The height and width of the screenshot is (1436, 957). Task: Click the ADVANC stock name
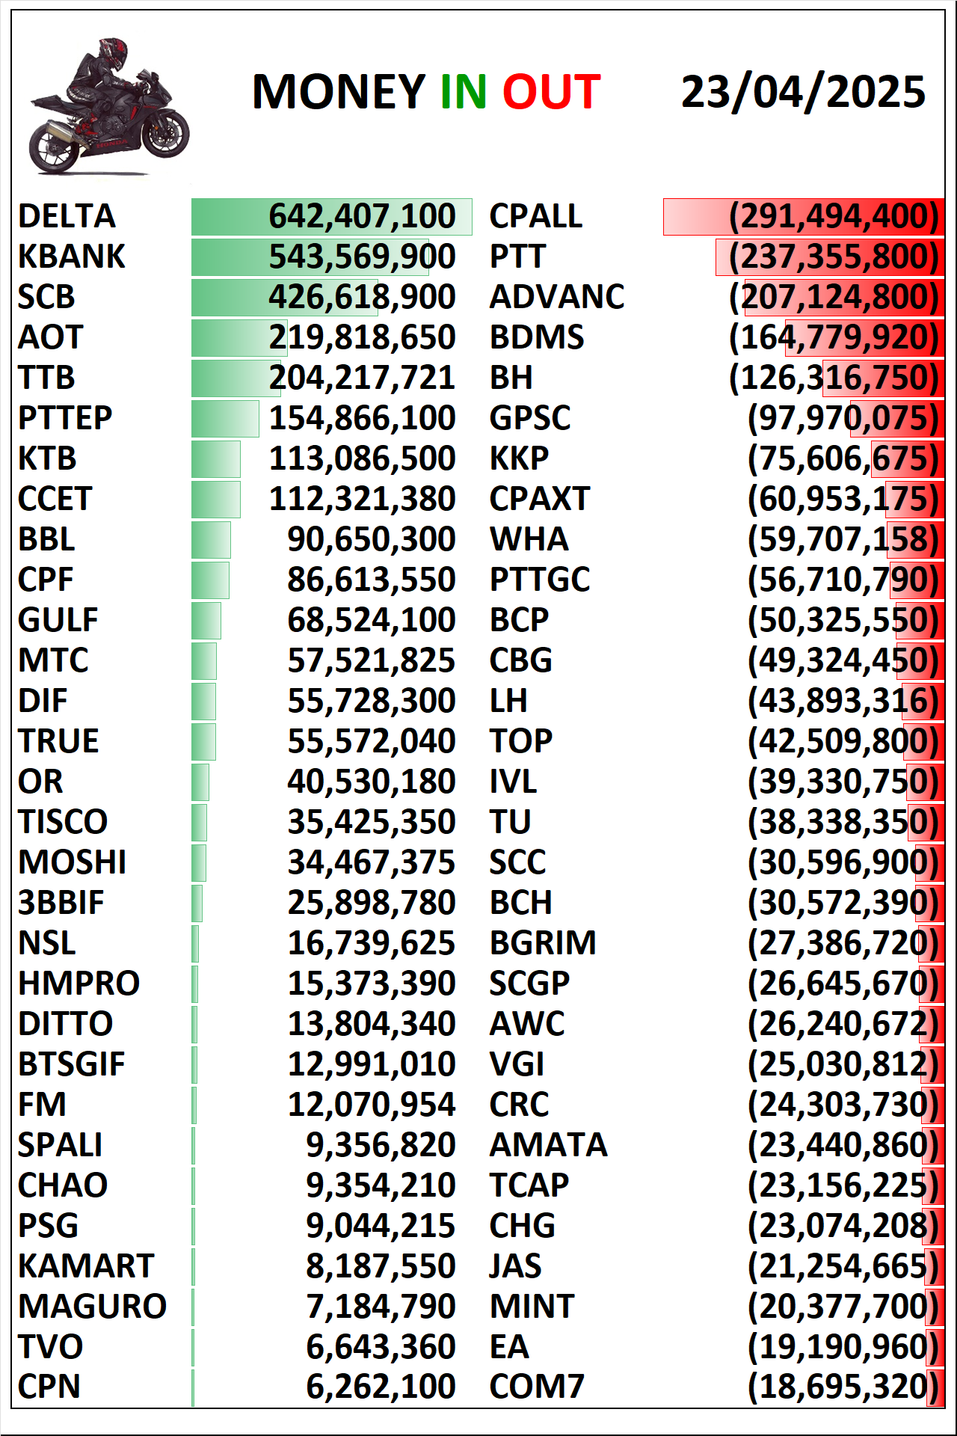click(x=557, y=297)
